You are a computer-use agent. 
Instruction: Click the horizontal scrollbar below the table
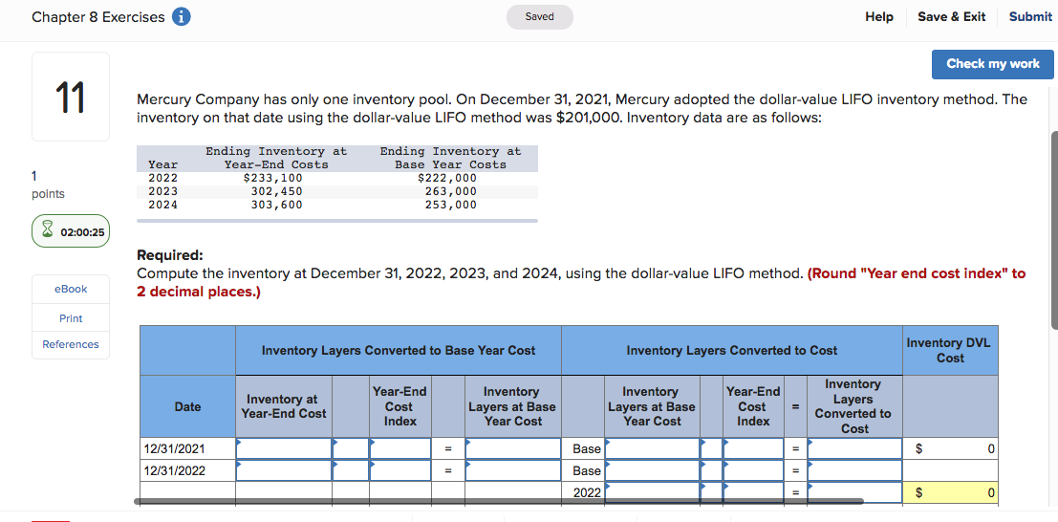pos(499,502)
